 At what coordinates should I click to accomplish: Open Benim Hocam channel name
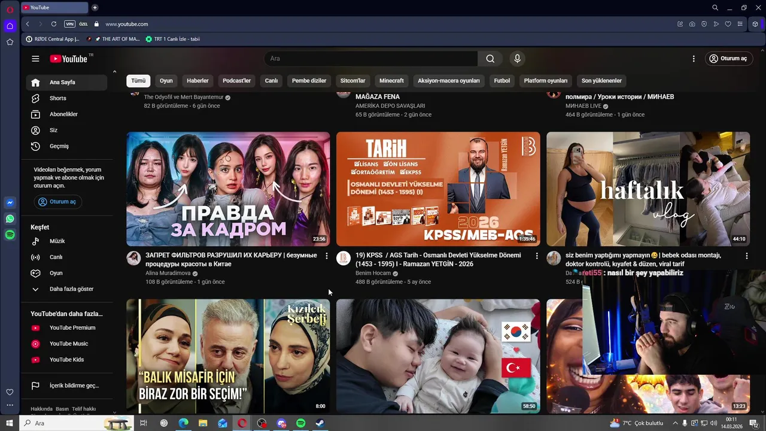pos(373,273)
